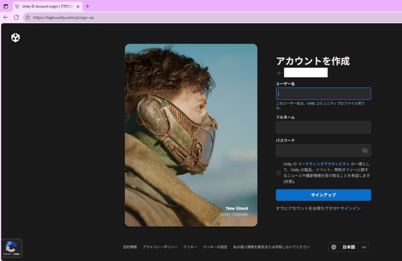Open the マーケティングアクティビティ link
Screen dimensions: 402x261
pyautogui.click(x=323, y=164)
